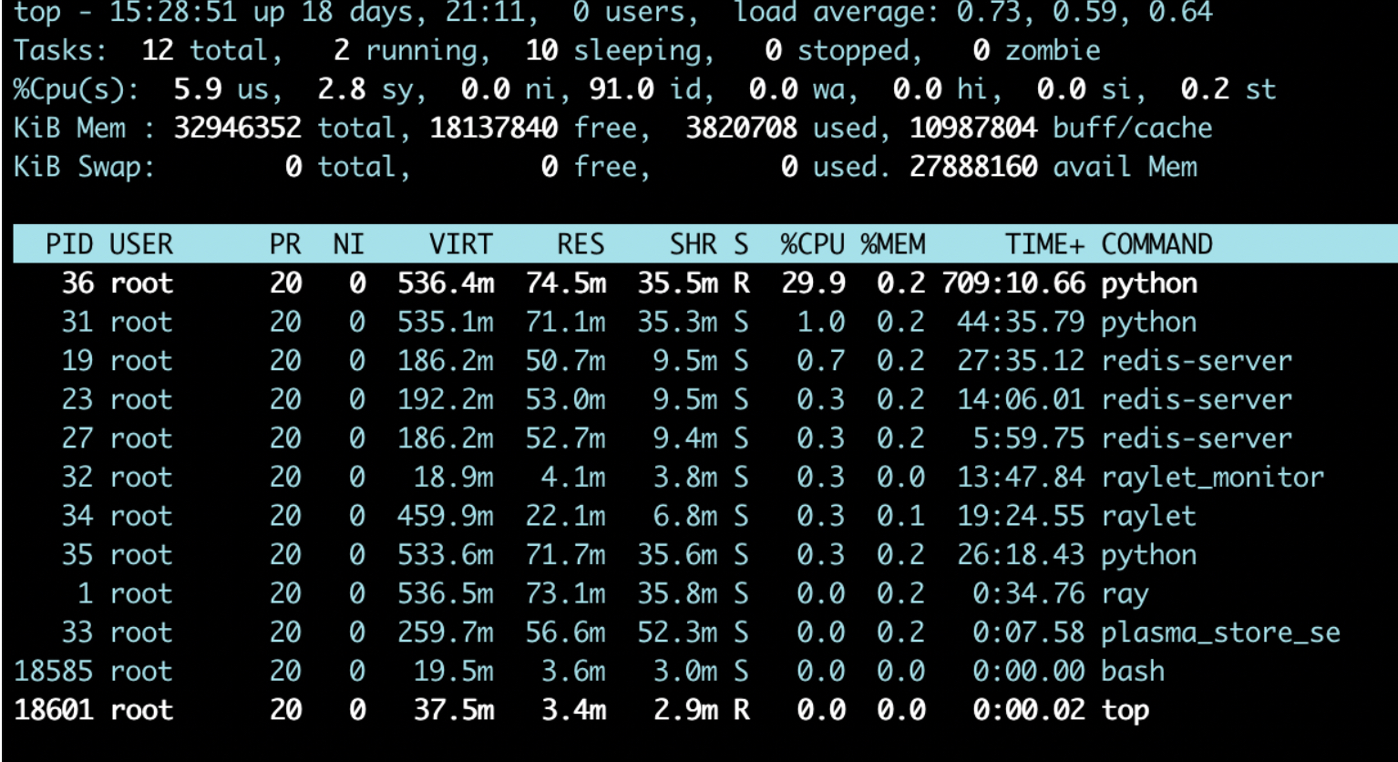Image resolution: width=1398 pixels, height=762 pixels.
Task: Click the %MEM column header
Action: tap(893, 244)
